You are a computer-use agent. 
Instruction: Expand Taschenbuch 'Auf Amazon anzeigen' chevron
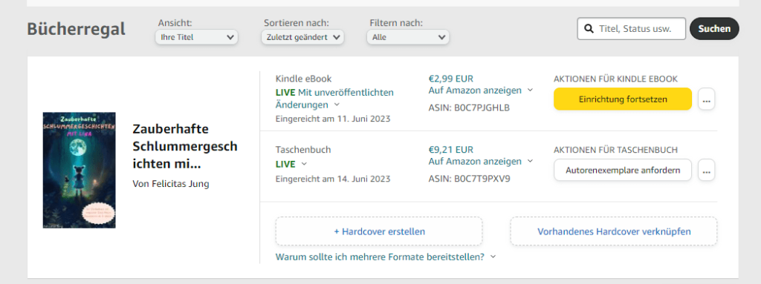click(x=530, y=161)
